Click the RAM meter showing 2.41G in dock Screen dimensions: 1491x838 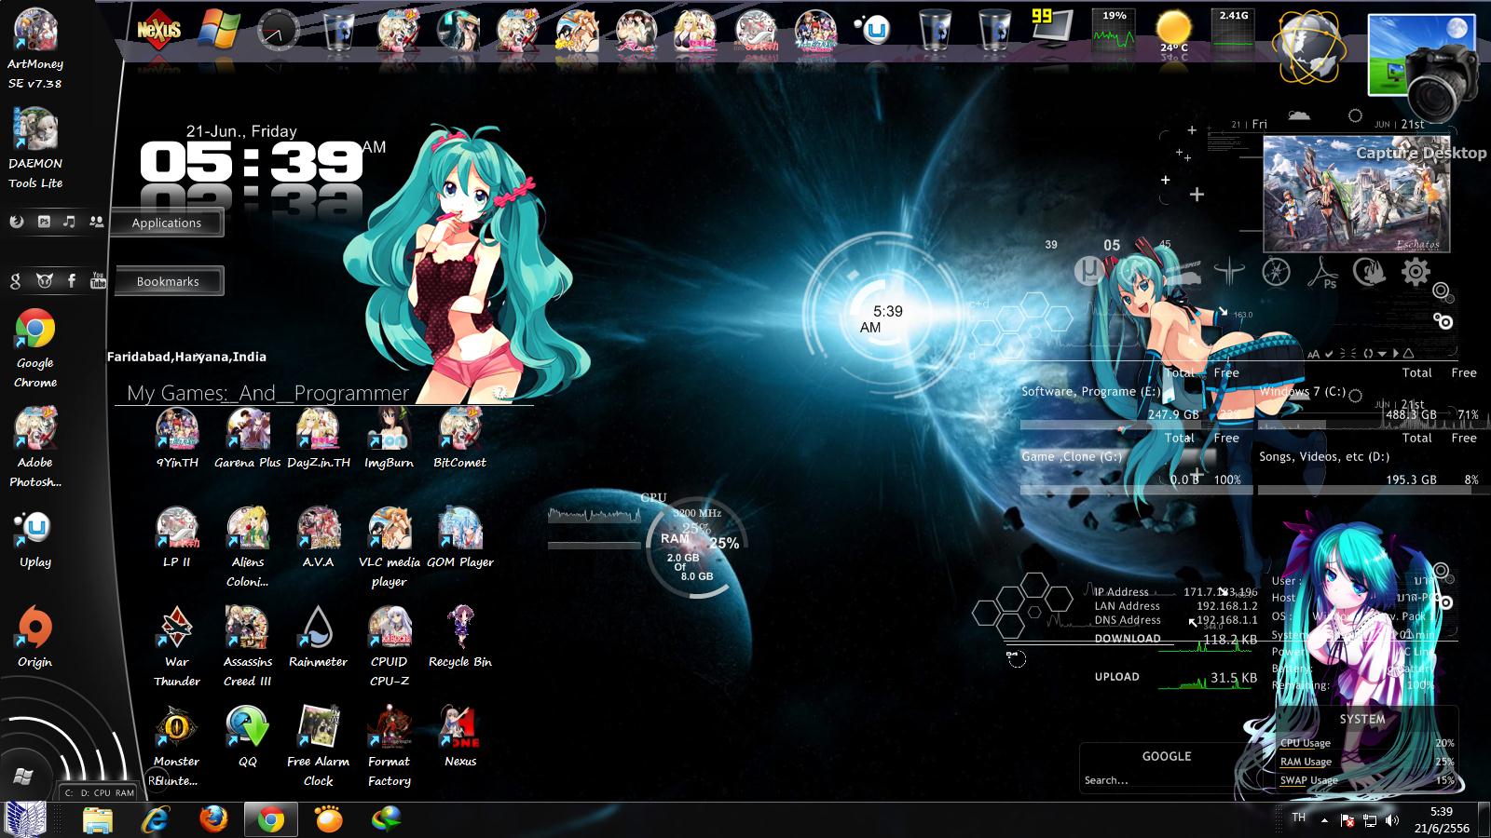1233,30
